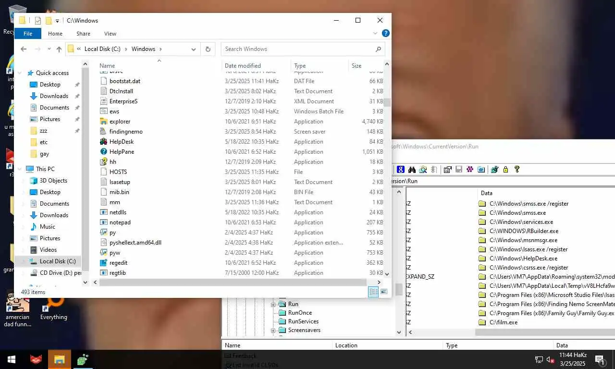615x369 pixels.
Task: Open the zzz folder in Quick access
Action: click(x=43, y=131)
